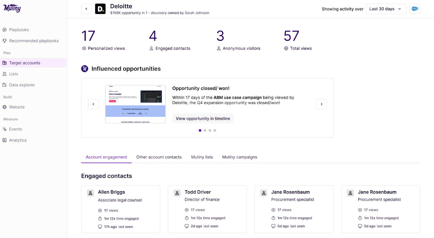
Task: Click Todd Driver avatar icon
Action: 177,193
